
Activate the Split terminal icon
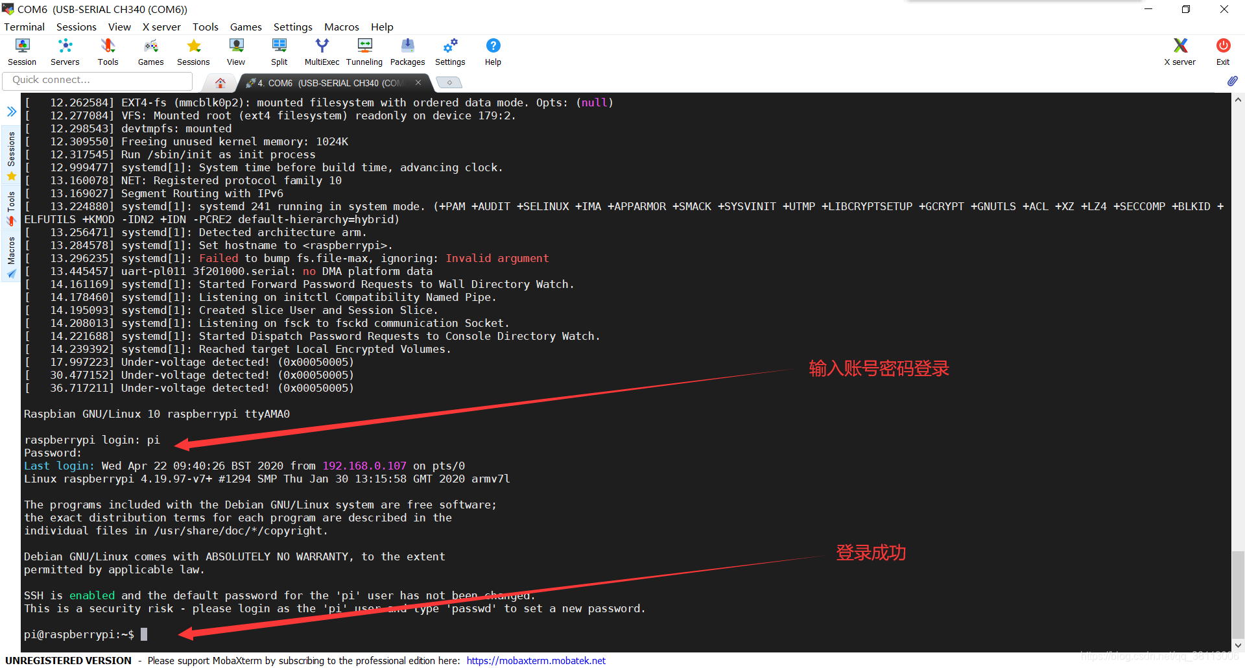point(279,52)
